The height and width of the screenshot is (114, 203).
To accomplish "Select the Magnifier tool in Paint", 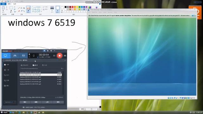I will [24, 11].
